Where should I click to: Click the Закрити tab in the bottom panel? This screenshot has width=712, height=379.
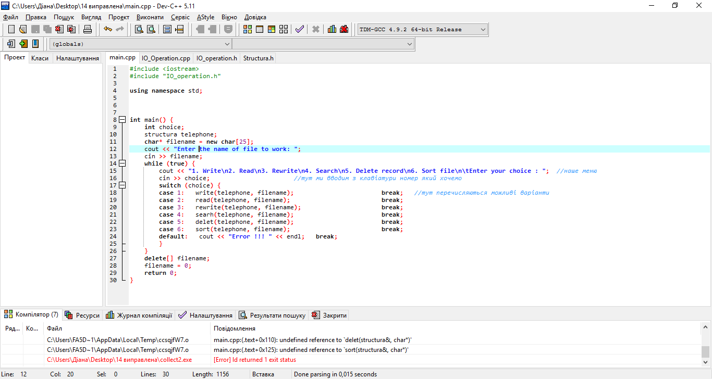(329, 315)
